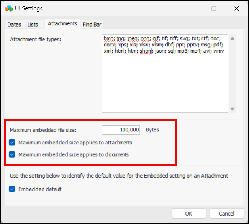
Task: Click the Cancel button
Action: [226, 214]
